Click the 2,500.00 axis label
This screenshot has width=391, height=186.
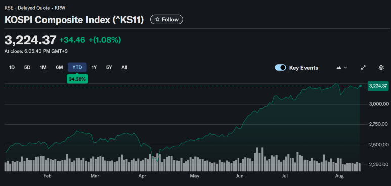(378, 145)
